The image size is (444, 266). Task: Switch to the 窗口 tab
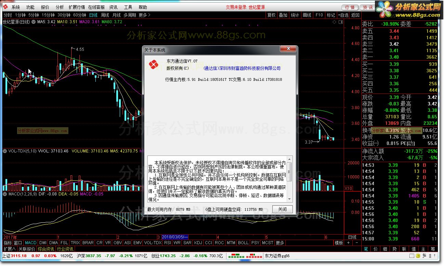click(x=18, y=243)
